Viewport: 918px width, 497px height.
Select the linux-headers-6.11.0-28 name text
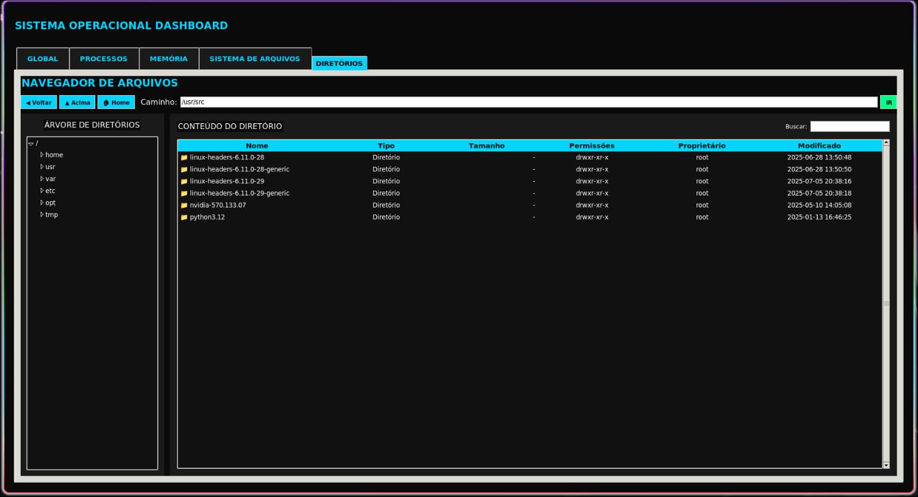coord(227,157)
